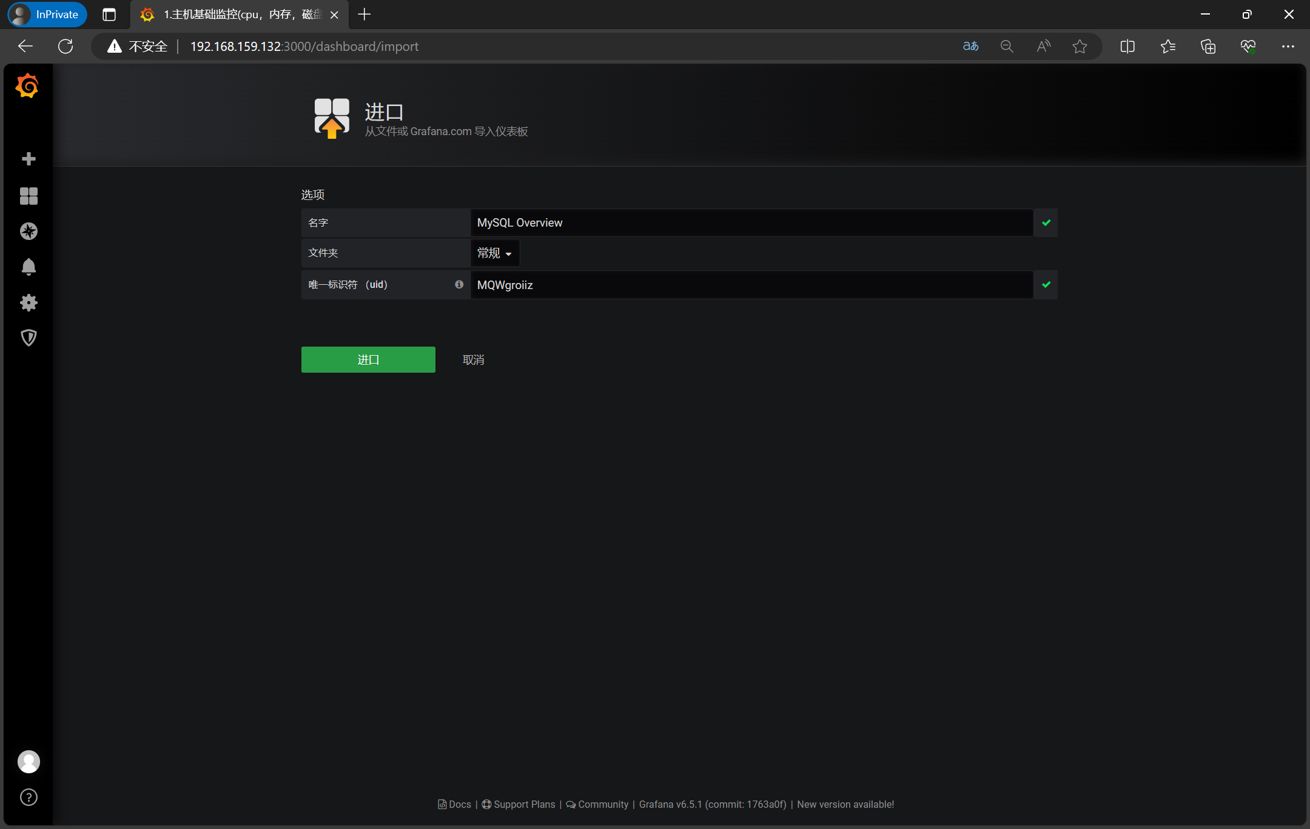Click the green 进口 import button
This screenshot has height=829, width=1310.
368,360
